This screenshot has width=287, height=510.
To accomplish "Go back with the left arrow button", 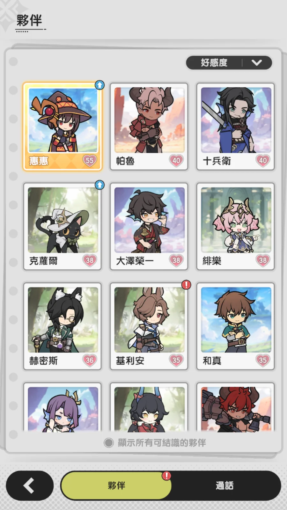I will (x=30, y=485).
